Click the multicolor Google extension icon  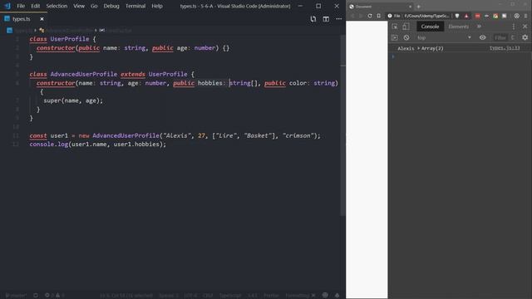[x=495, y=16]
